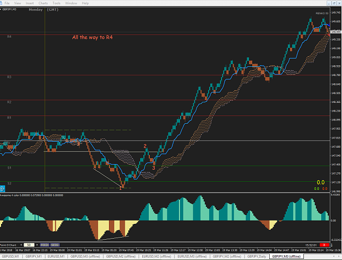Click the S1 pivot level label
The image size is (342, 260).
click(9, 168)
